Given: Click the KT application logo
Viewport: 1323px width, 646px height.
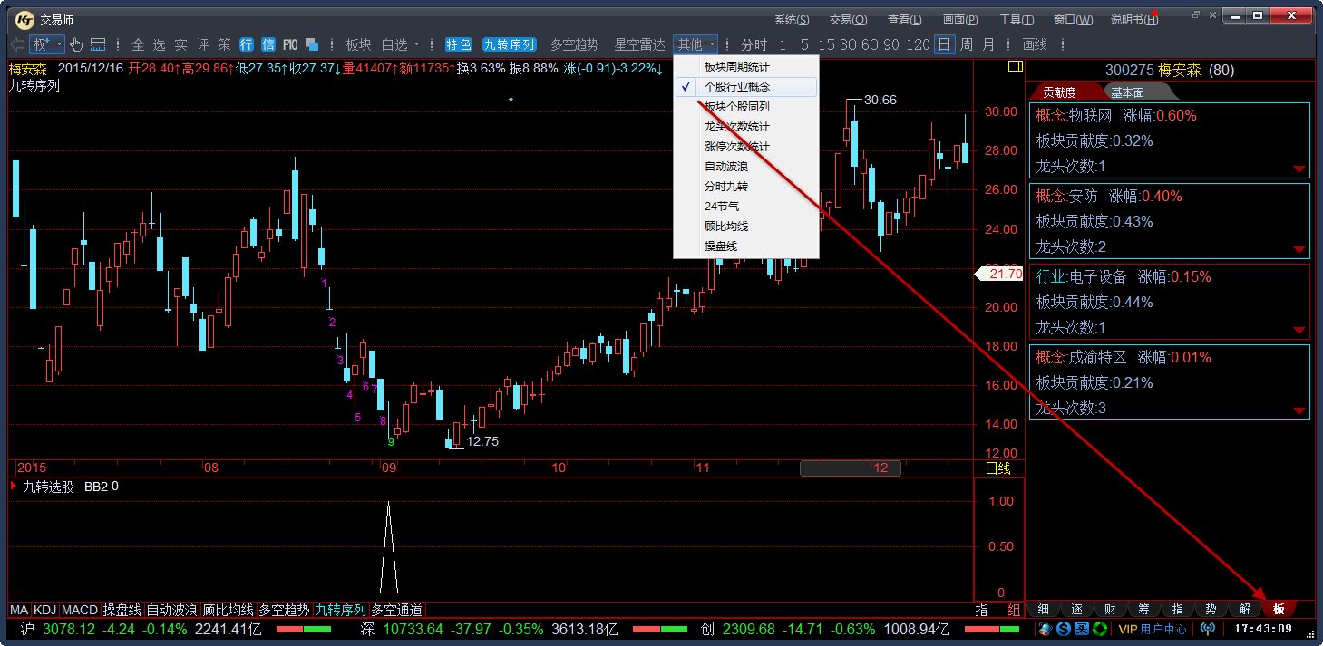Looking at the screenshot, I should point(24,19).
